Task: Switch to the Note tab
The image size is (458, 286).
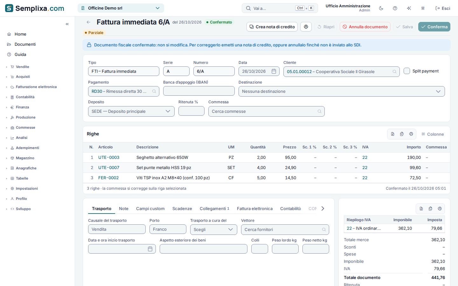Action: tap(124, 209)
